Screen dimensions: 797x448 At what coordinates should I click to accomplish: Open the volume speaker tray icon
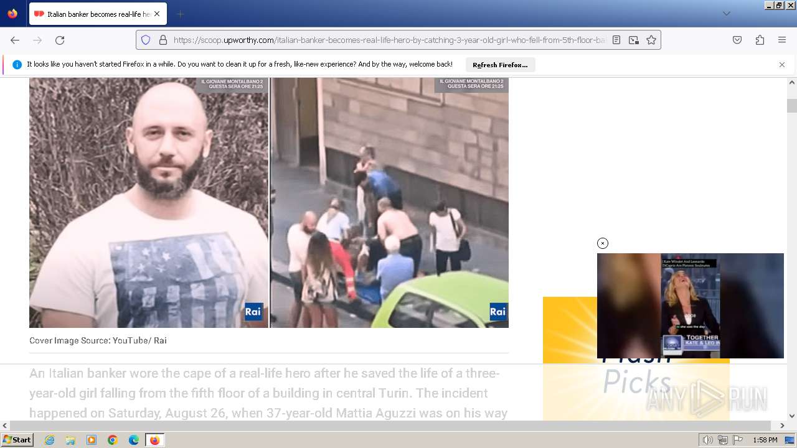(x=708, y=440)
